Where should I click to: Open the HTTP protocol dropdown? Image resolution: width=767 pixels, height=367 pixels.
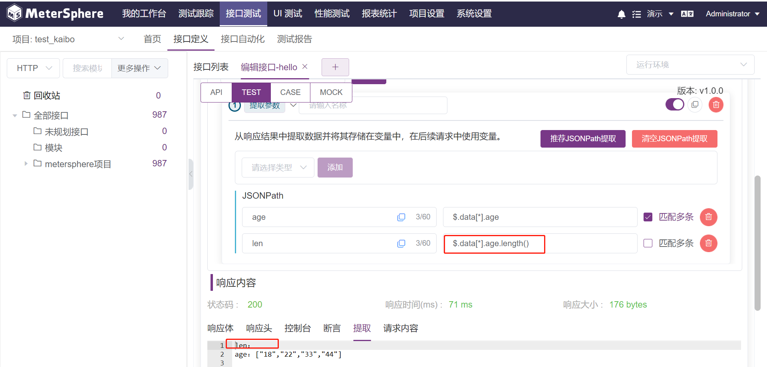tap(34, 68)
